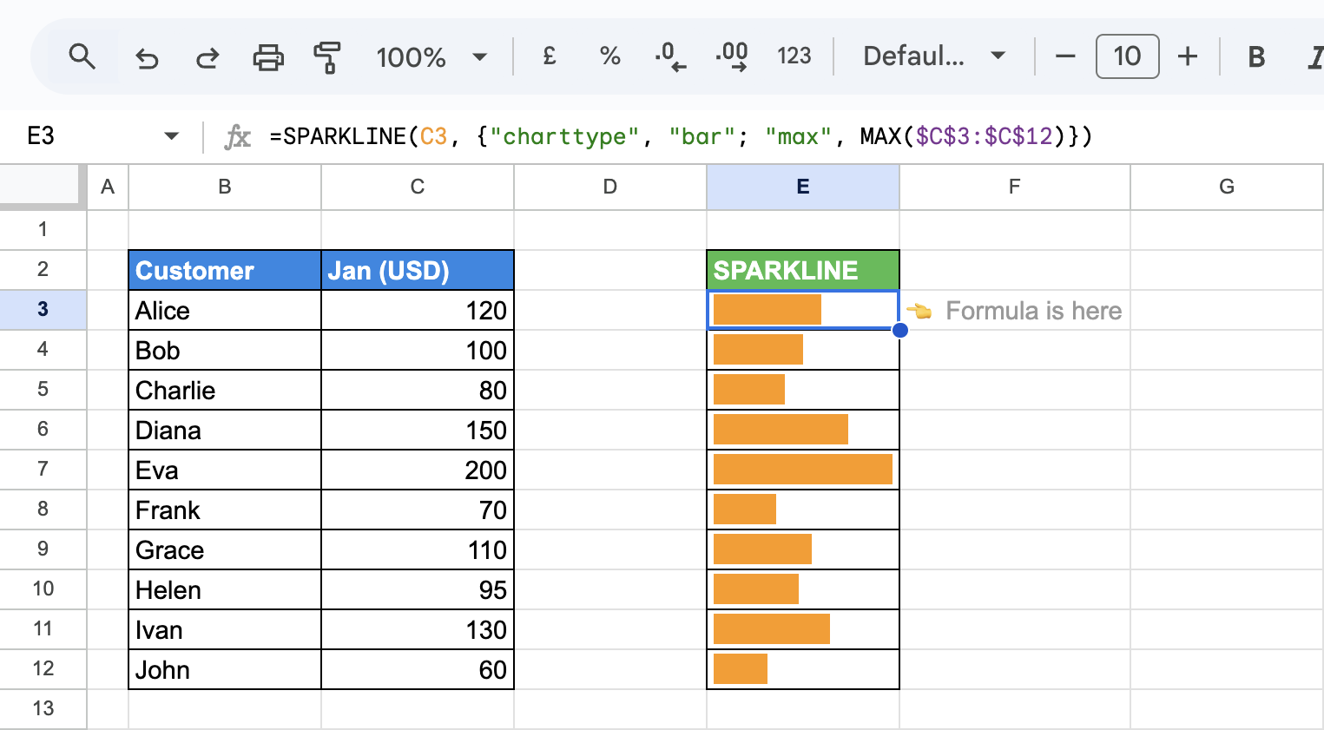Format as percent
Viewport: 1324px width, 730px height.
point(610,56)
